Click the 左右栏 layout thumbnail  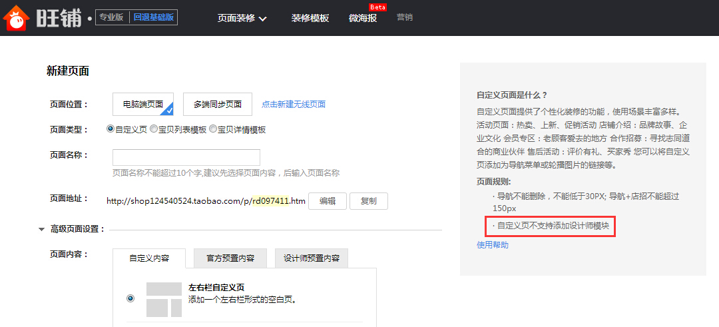point(164,300)
